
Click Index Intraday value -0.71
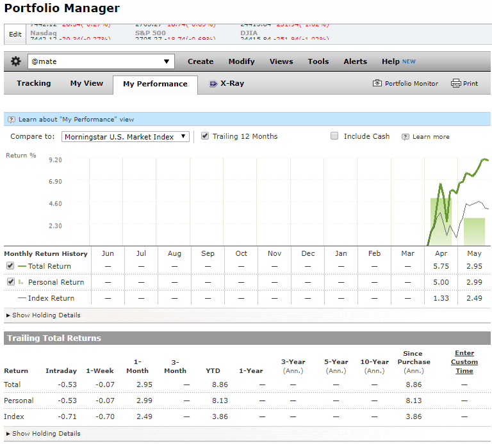pos(67,416)
